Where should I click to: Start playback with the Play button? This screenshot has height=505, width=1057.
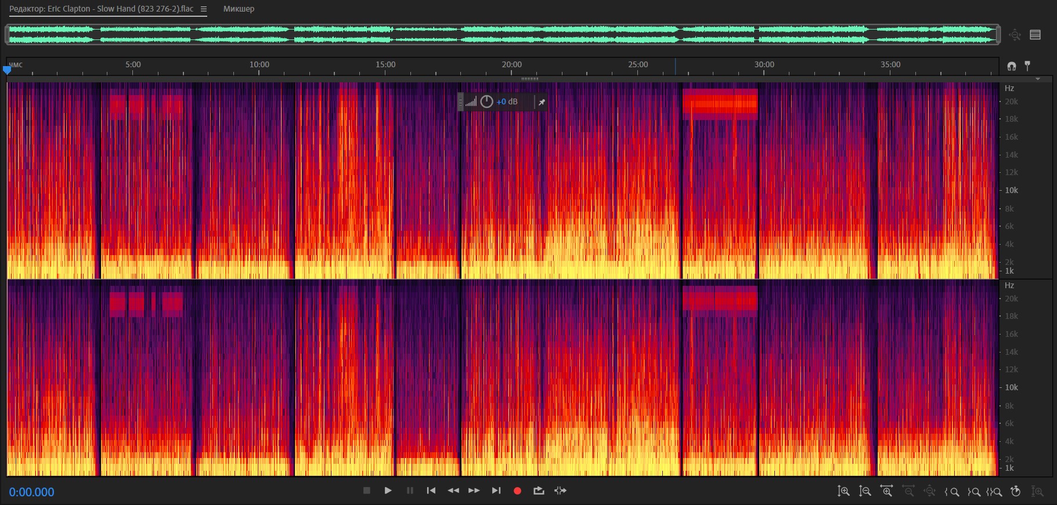pos(388,491)
